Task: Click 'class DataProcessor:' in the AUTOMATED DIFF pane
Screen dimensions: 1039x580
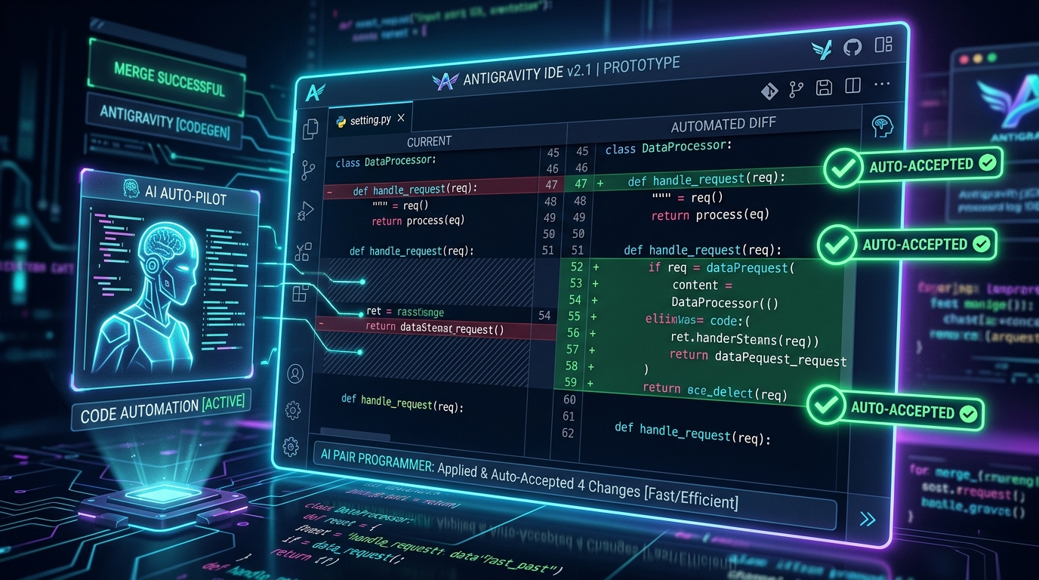Action: pos(669,147)
